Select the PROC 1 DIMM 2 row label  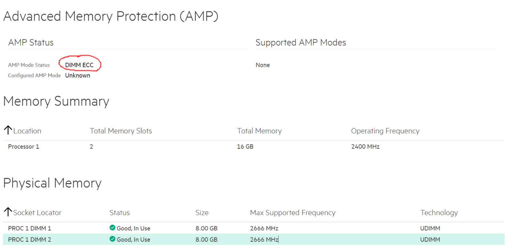tap(29, 240)
